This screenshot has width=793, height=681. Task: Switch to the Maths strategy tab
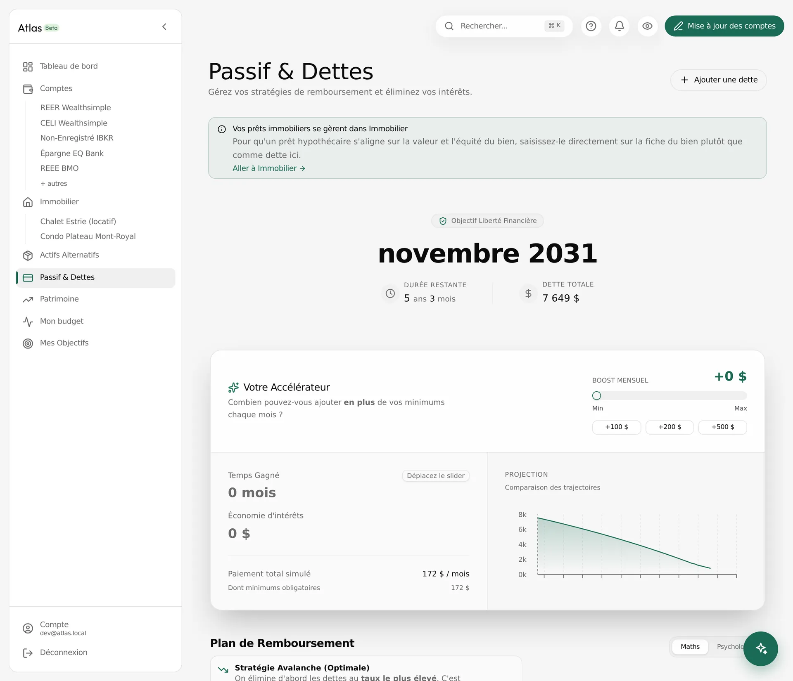click(690, 647)
